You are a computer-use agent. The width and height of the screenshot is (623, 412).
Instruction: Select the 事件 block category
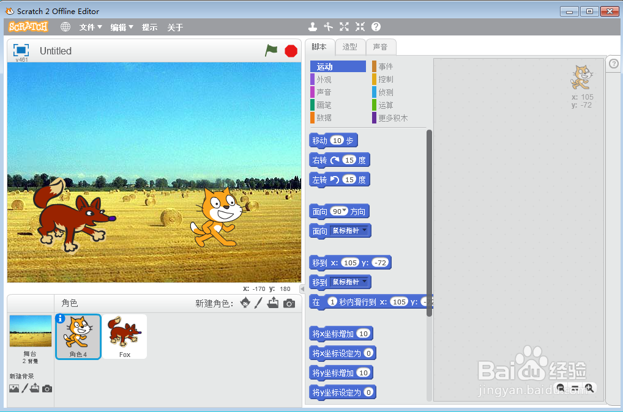coord(398,66)
